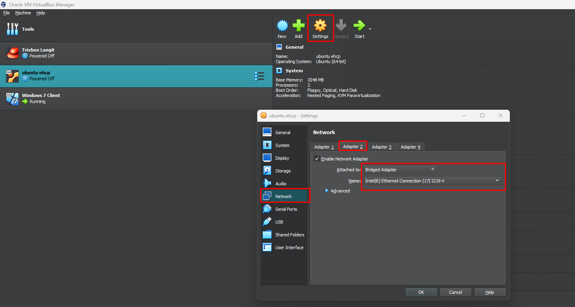Image resolution: width=575 pixels, height=307 pixels.
Task: Click the Add machine green plus icon
Action: [299, 26]
